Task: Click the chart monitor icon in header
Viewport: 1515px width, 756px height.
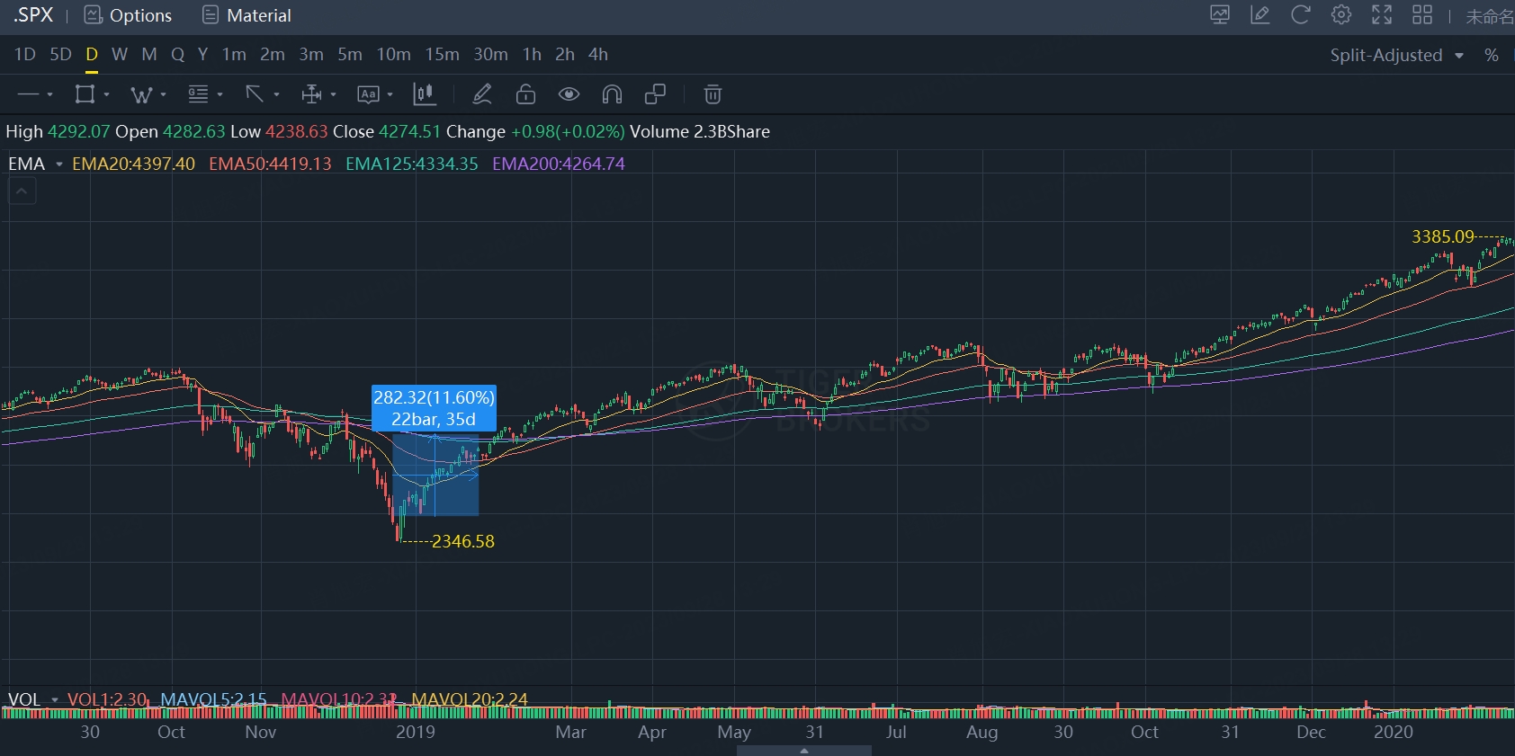Action: point(1220,14)
